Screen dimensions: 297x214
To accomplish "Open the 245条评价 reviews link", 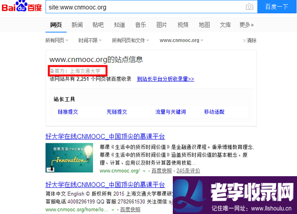I will (x=188, y=171).
